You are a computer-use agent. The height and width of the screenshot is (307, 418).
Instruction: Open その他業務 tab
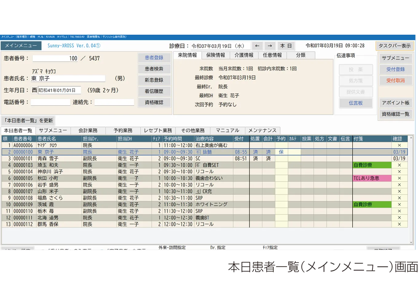193,130
